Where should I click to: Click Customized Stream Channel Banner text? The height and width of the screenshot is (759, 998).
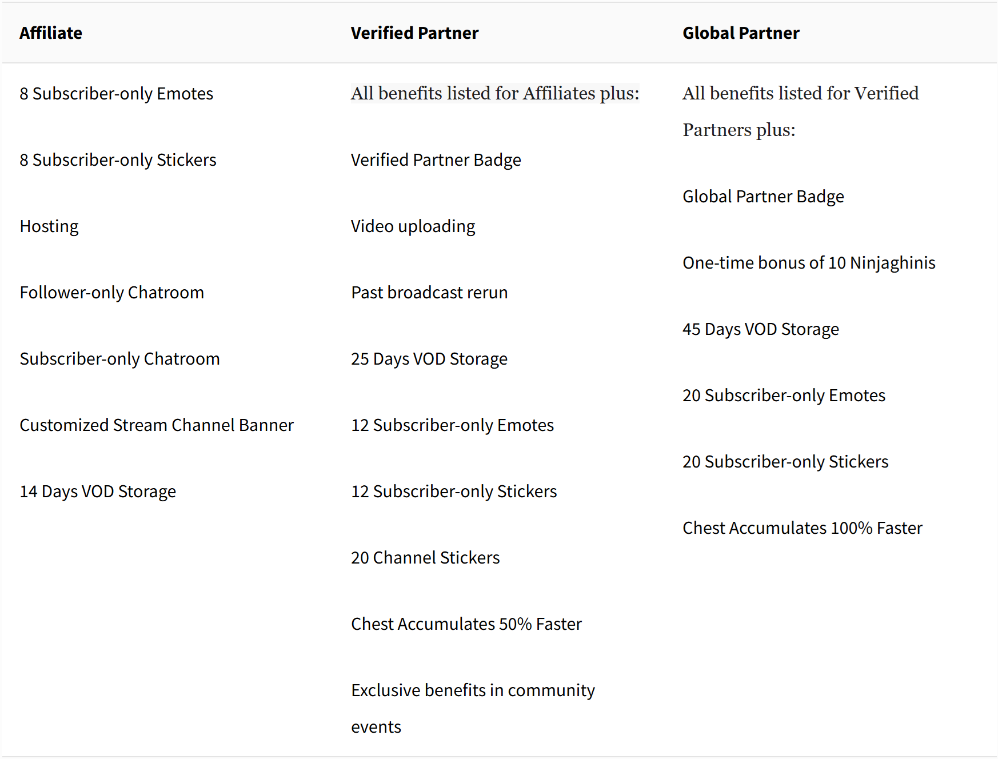(157, 425)
